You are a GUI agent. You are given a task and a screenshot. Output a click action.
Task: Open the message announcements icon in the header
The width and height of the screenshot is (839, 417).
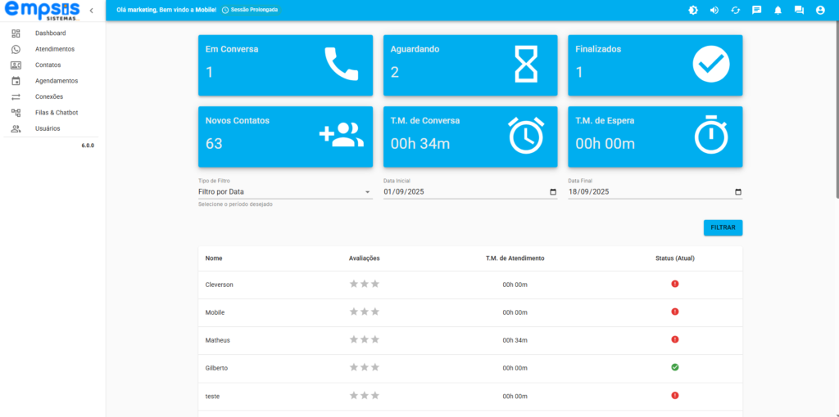[x=756, y=11]
